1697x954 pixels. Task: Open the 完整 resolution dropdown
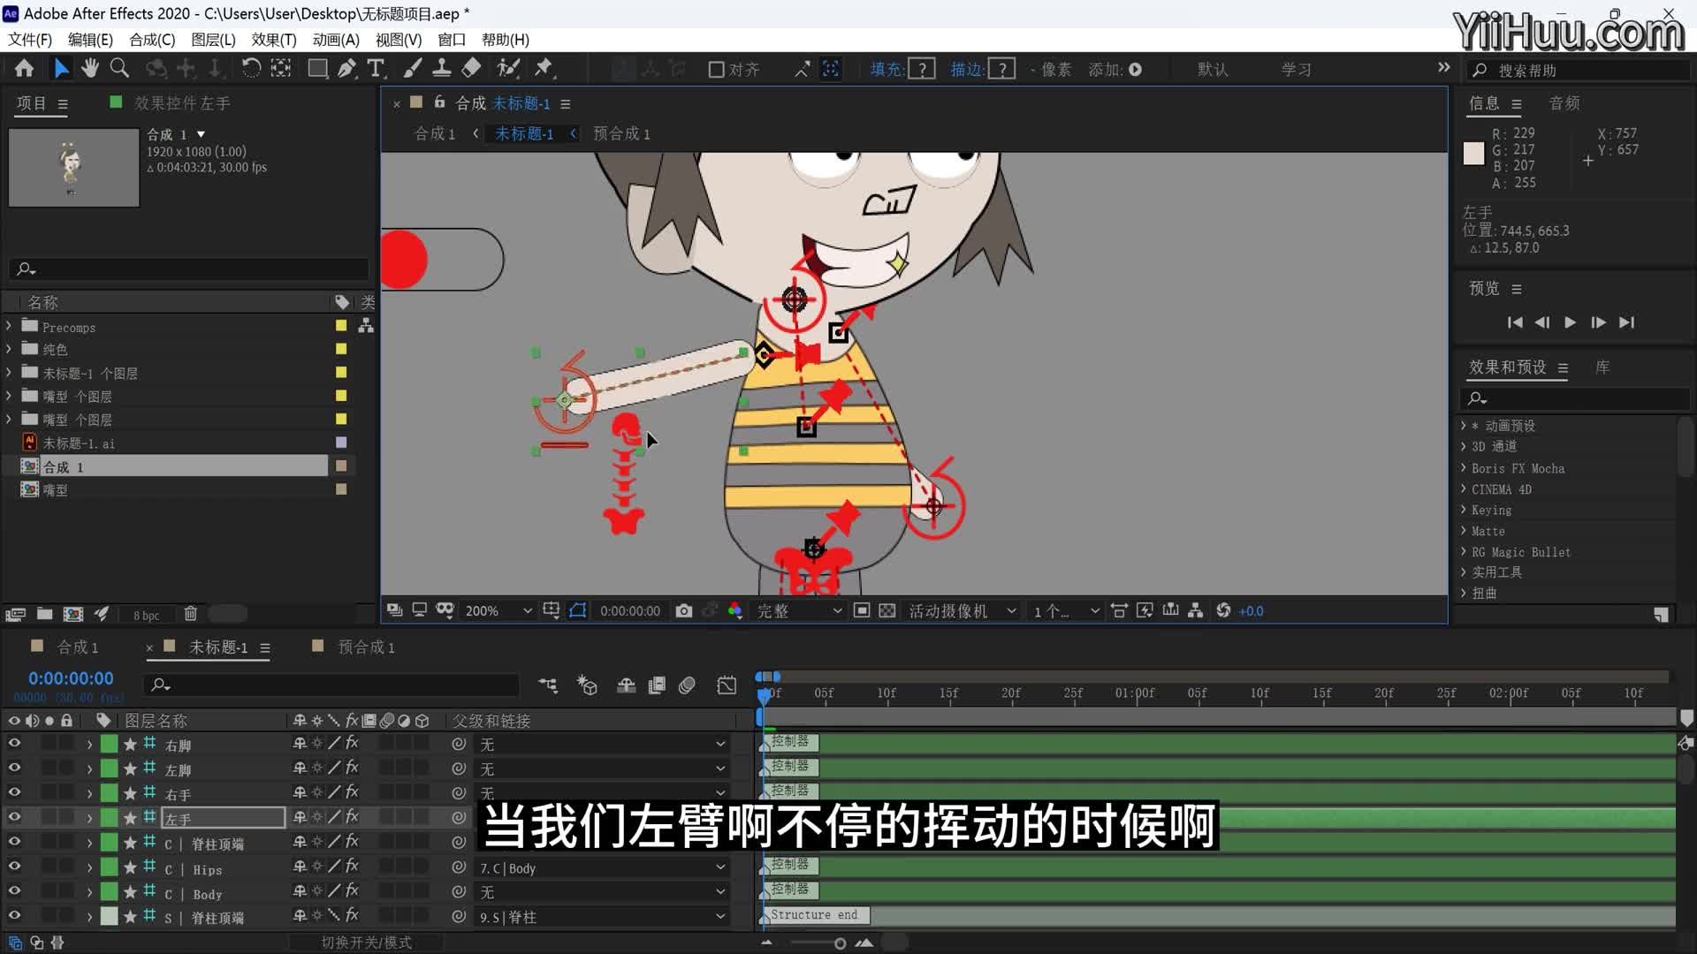click(x=799, y=610)
